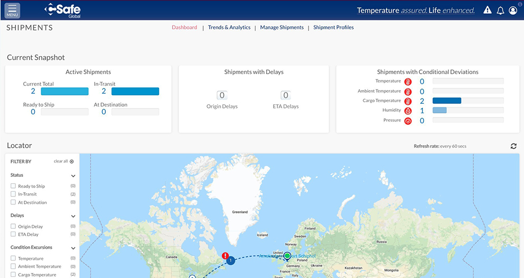Viewport: 524px width, 278px height.
Task: Open the Manage Shipments tab
Action: point(282,28)
